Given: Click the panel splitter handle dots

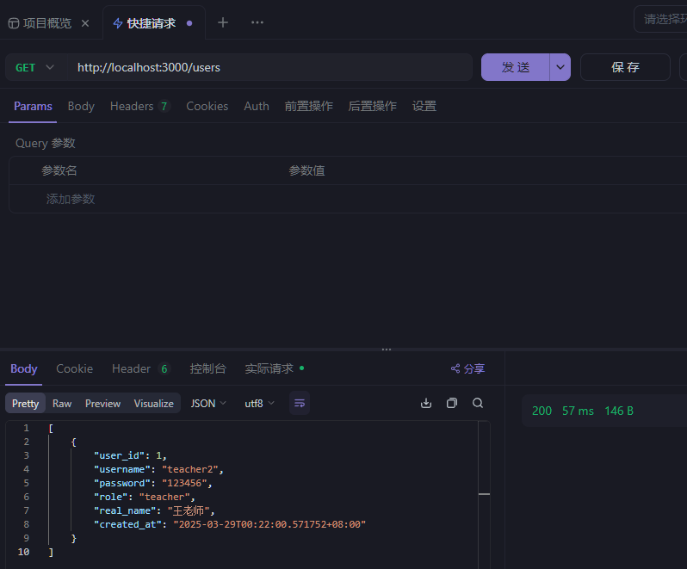Looking at the screenshot, I should pos(387,349).
